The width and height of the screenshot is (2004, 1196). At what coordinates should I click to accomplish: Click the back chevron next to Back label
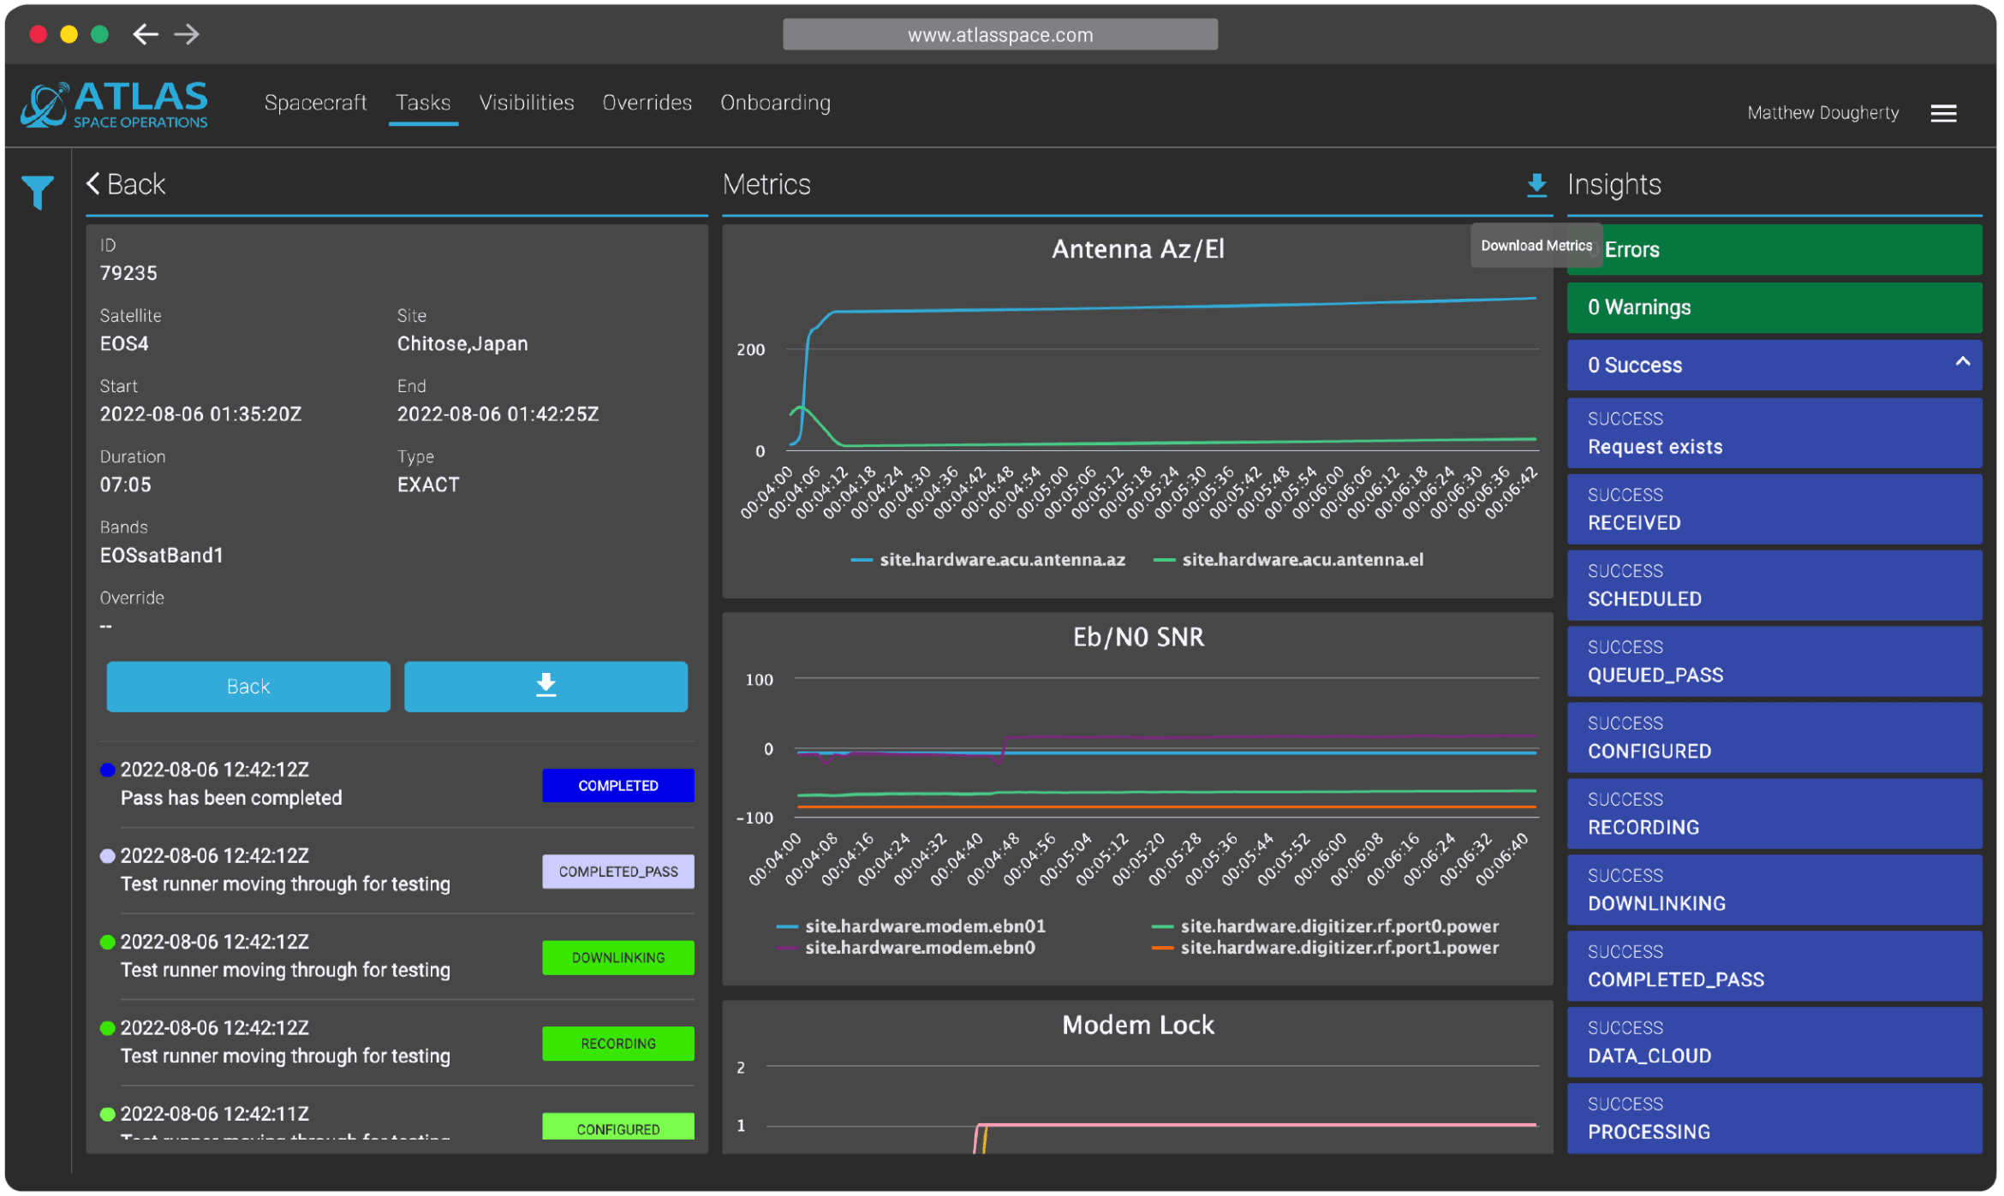click(x=93, y=184)
